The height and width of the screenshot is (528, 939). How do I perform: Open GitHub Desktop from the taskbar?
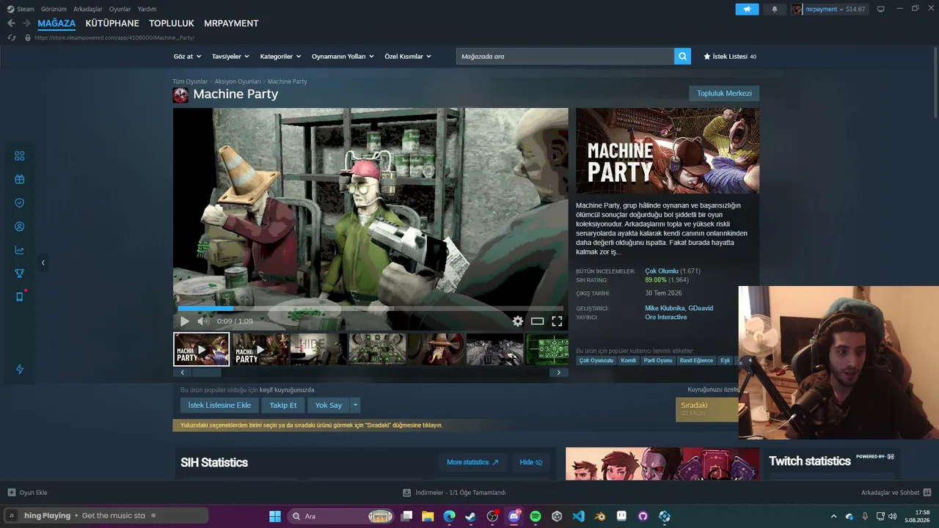[x=643, y=516]
